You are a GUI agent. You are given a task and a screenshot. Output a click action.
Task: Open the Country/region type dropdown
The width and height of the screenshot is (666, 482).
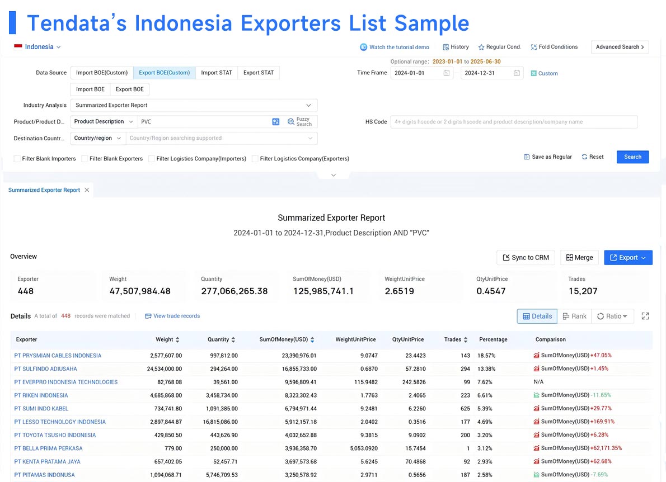coord(98,138)
